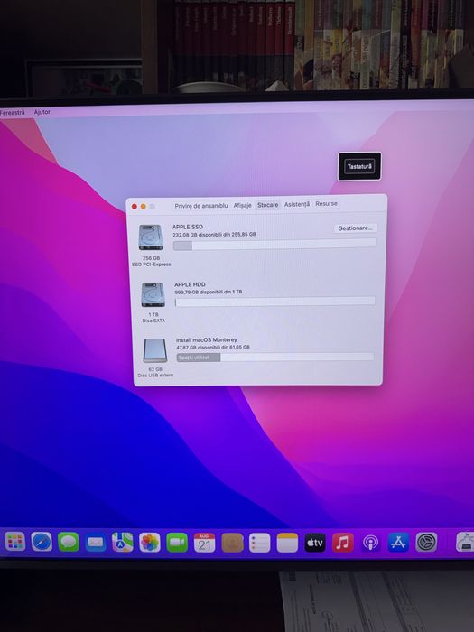Click text 232,08 GB disponibili din 255,85 GB
This screenshot has height=632, width=474.
pyautogui.click(x=214, y=234)
